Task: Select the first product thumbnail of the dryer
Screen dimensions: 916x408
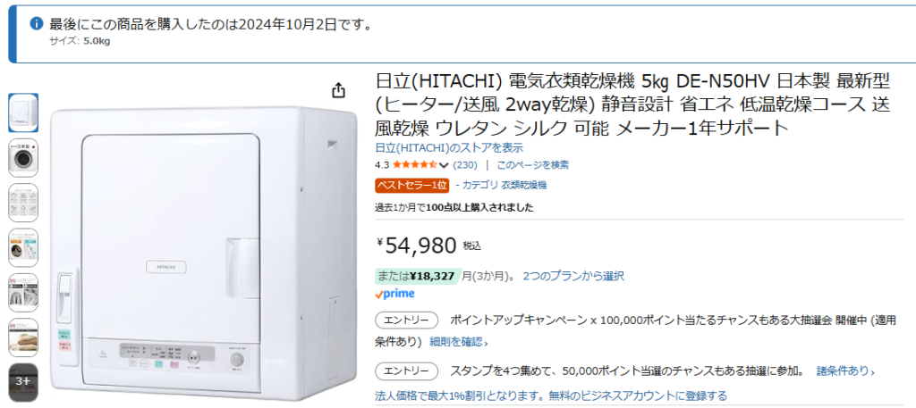Action: 23,112
